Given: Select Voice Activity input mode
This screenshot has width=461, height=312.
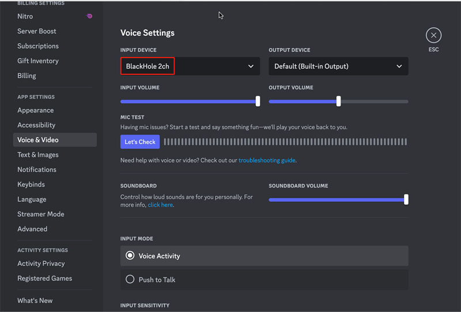Looking at the screenshot, I should point(264,256).
